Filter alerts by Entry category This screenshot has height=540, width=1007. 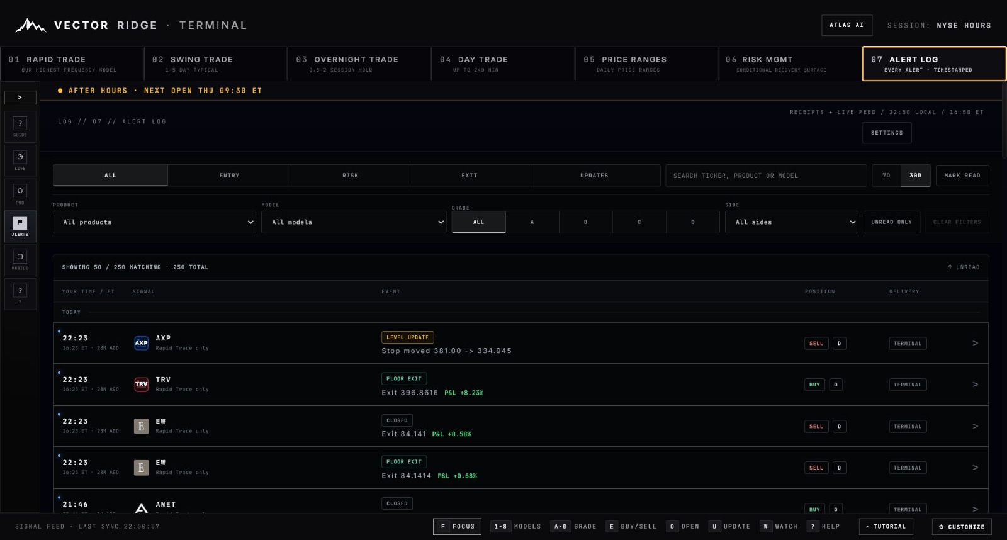point(229,176)
